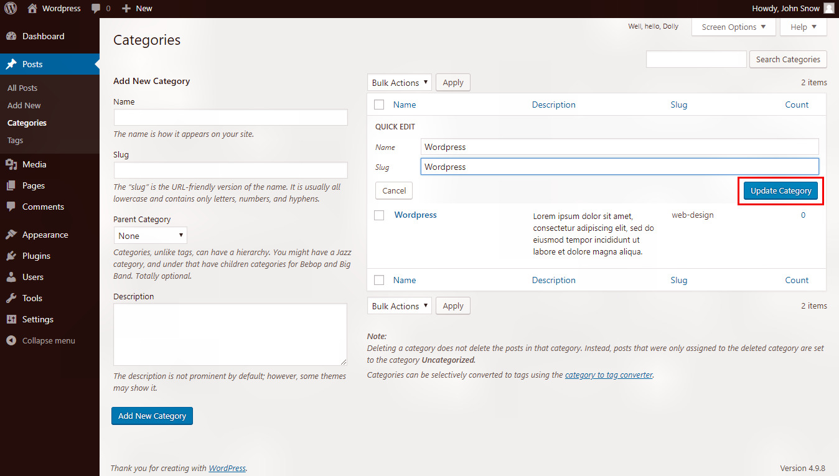Focus the Add New Category Slug field
Screen dimensions: 839x476
(231, 170)
